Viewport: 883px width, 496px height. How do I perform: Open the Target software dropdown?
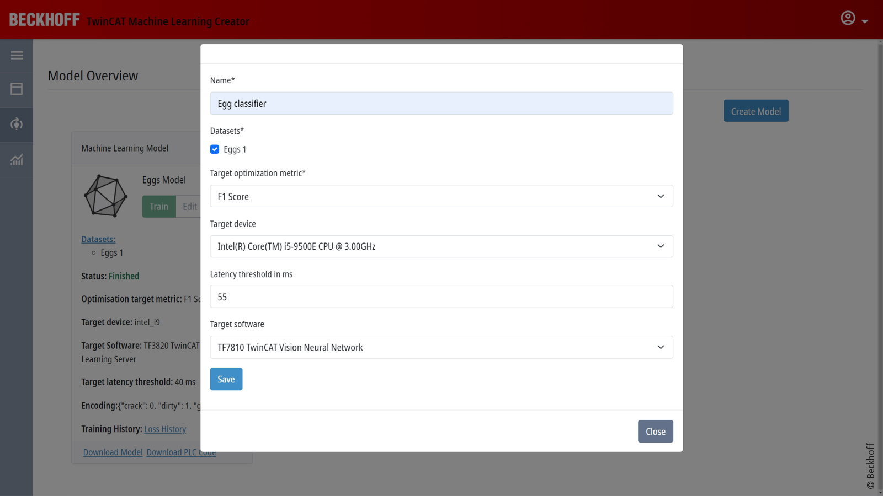441,347
